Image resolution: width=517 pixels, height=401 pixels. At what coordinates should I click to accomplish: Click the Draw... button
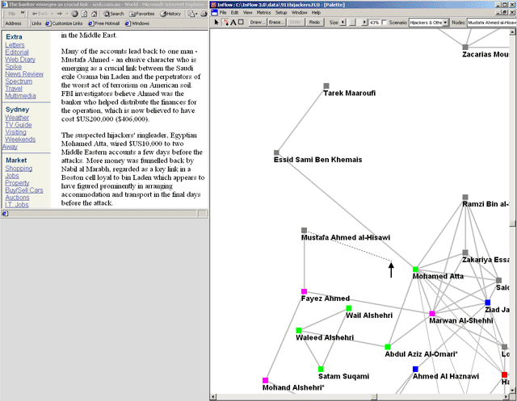258,23
